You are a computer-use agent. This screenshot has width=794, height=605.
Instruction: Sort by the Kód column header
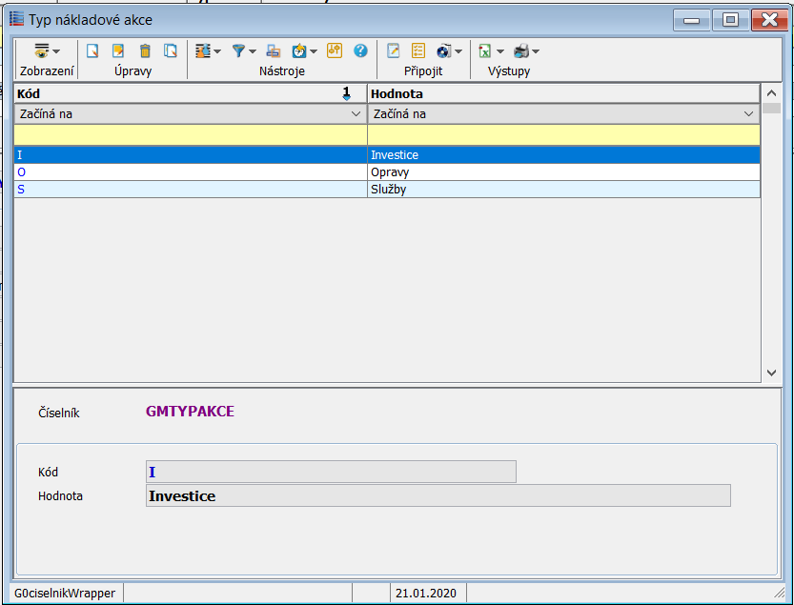181,93
